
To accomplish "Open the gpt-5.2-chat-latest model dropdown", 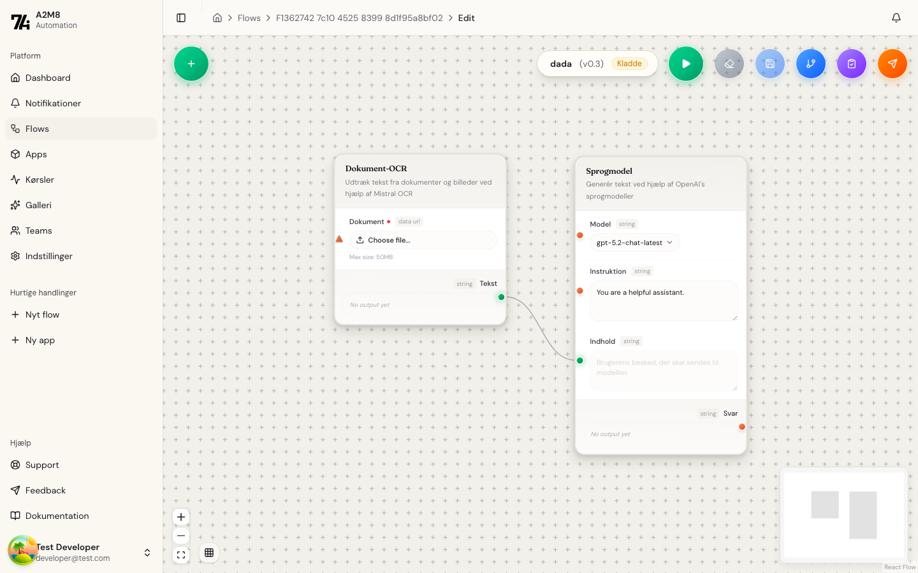I will [x=635, y=243].
